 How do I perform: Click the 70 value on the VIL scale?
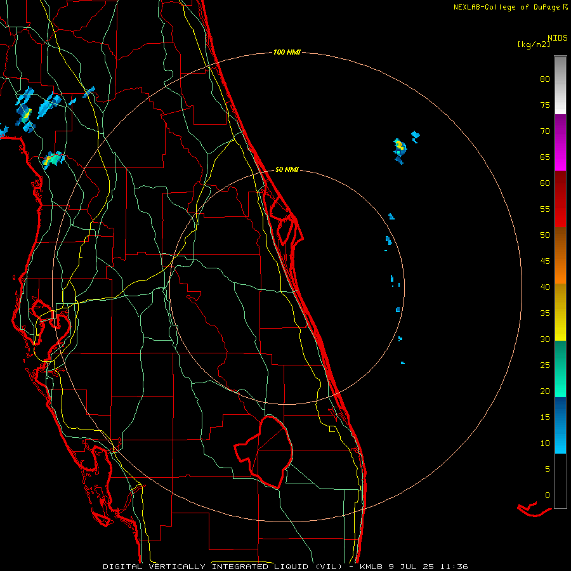coord(545,131)
